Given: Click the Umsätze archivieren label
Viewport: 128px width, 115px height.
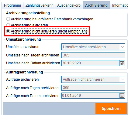Looking at the screenshot, I should [x=23, y=47].
